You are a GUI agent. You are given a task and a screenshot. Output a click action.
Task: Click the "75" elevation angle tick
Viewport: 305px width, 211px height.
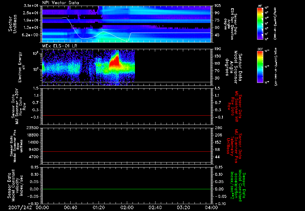[x=217, y=20]
